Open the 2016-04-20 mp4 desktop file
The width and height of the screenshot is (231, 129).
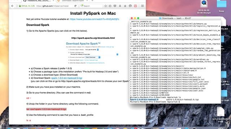204,7
